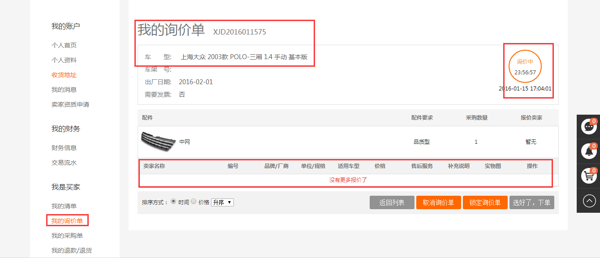Click the timestamp 2016-01-15 17:04:01

525,89
